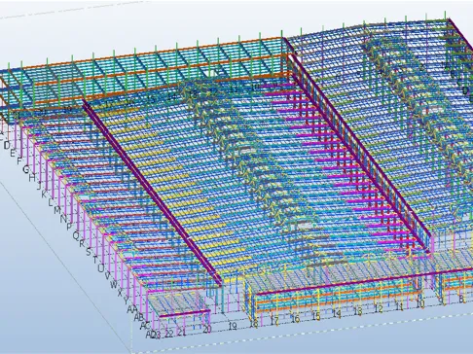Select grid axis label W on left side
The width and height of the screenshot is (473, 354).
click(114, 285)
